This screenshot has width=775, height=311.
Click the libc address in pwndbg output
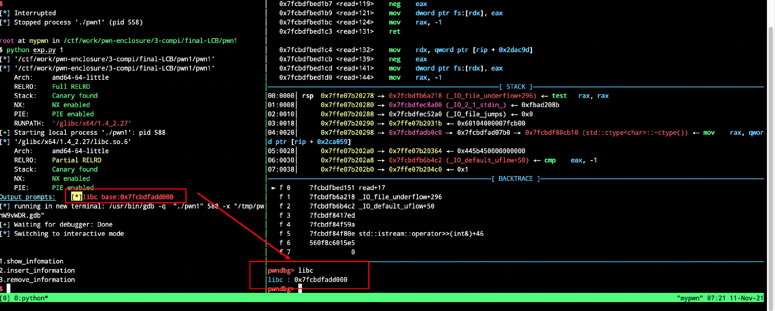point(321,280)
